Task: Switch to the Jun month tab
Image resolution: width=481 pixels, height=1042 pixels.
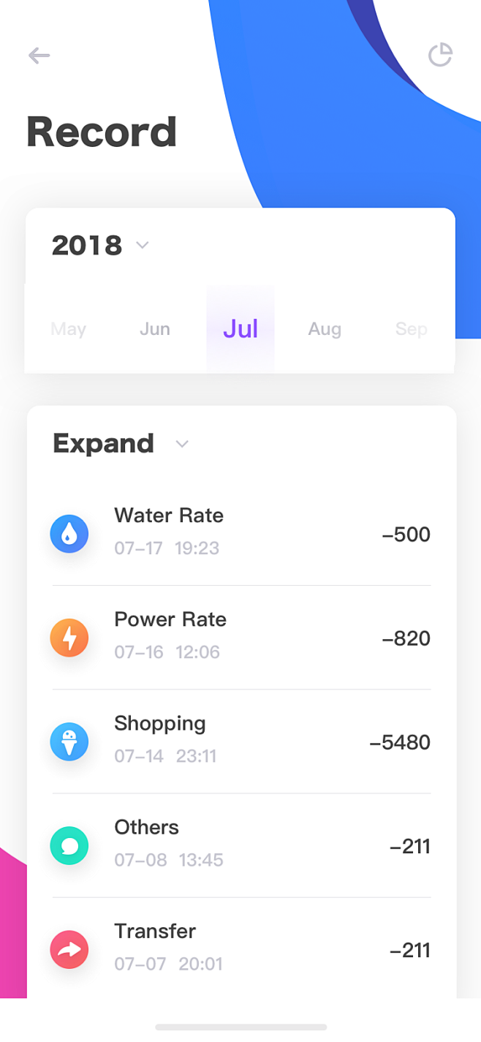Action: [155, 329]
